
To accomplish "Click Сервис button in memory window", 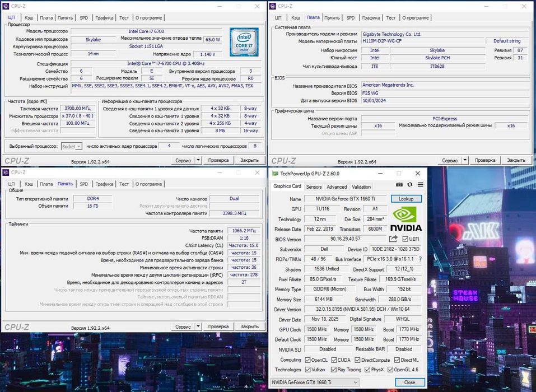I will [183, 326].
